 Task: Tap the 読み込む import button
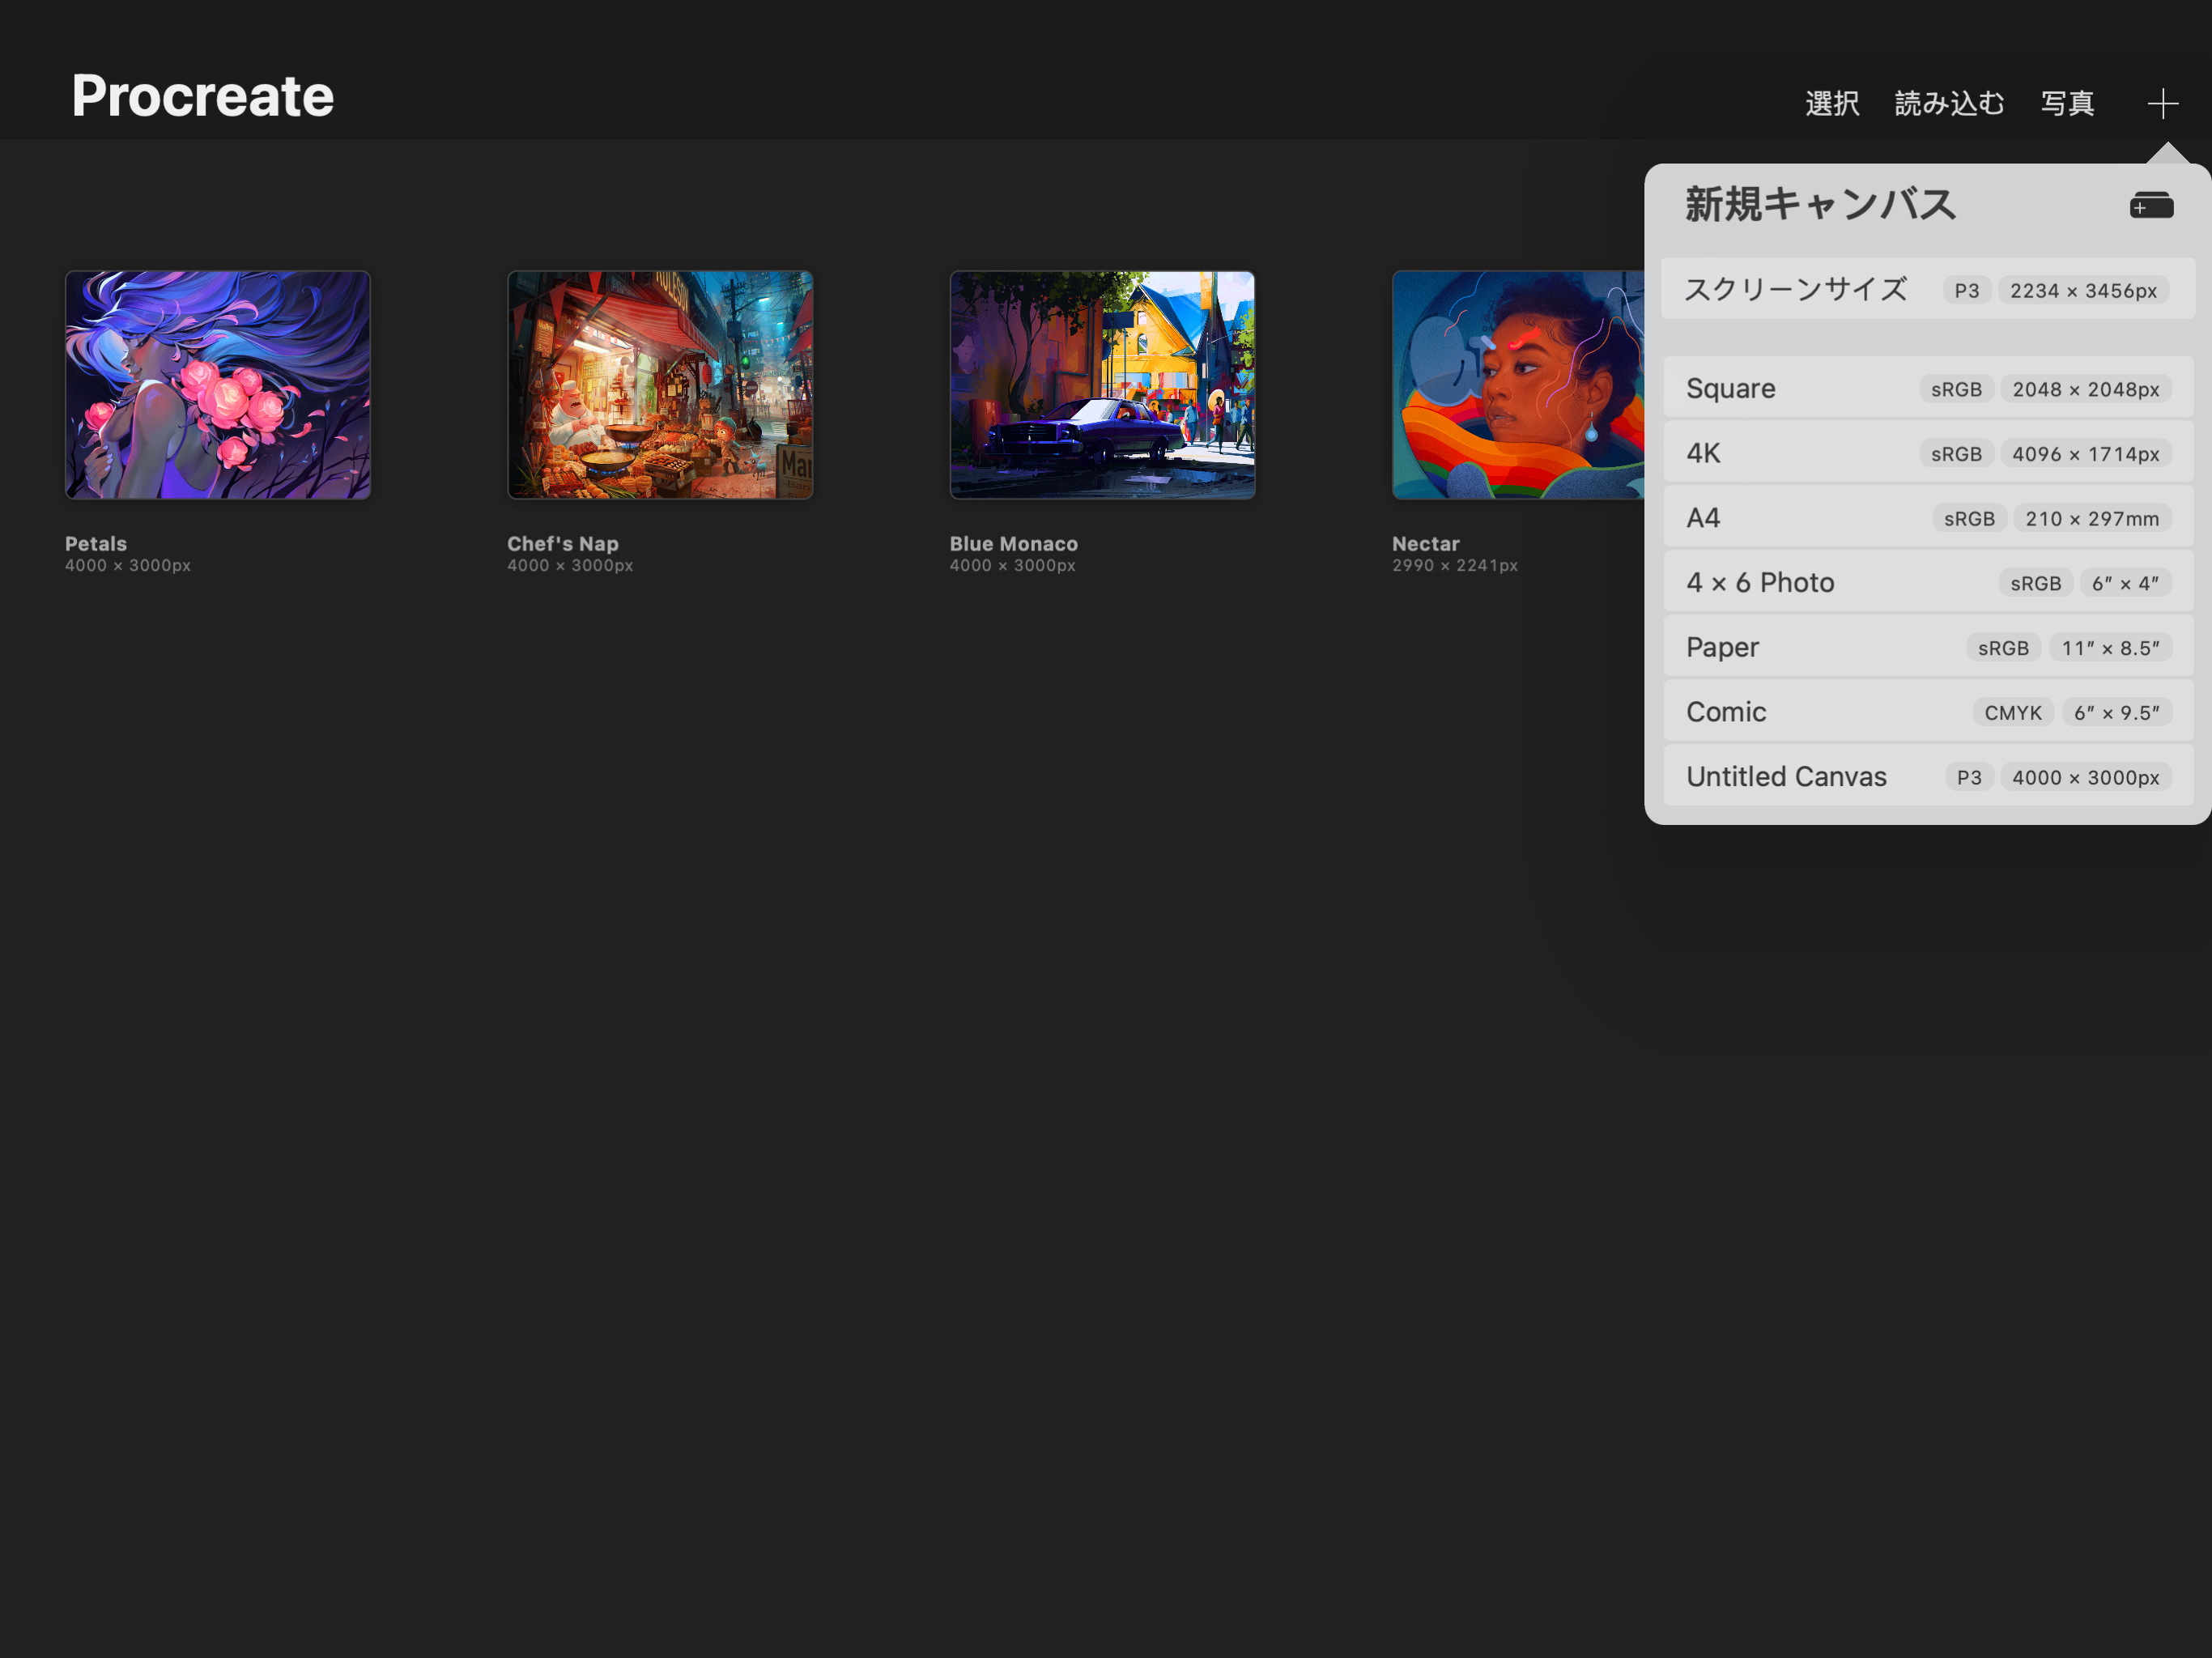1949,103
